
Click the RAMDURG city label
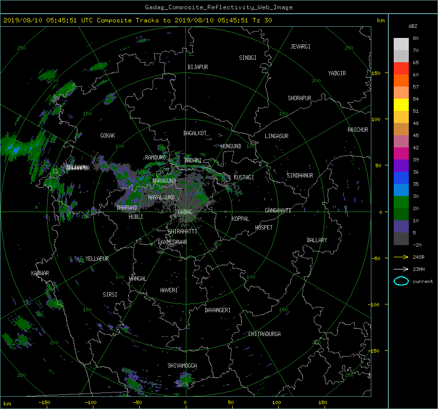coord(155,158)
